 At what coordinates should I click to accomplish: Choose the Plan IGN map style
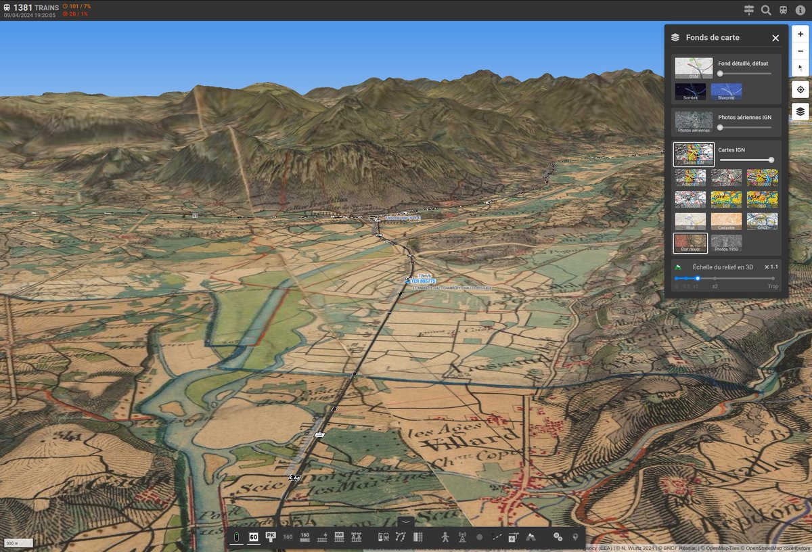[690, 222]
